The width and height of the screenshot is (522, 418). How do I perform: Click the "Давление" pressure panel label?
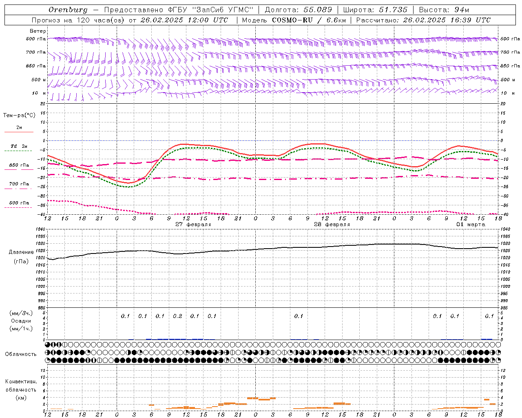pyautogui.click(x=21, y=252)
